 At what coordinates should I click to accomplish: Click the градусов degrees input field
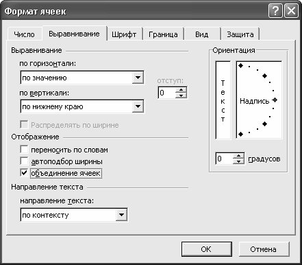click(x=225, y=159)
